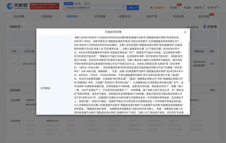Close the 行政处罚详情 dialog
Image resolution: width=226 pixels, height=143 pixels.
[185, 32]
